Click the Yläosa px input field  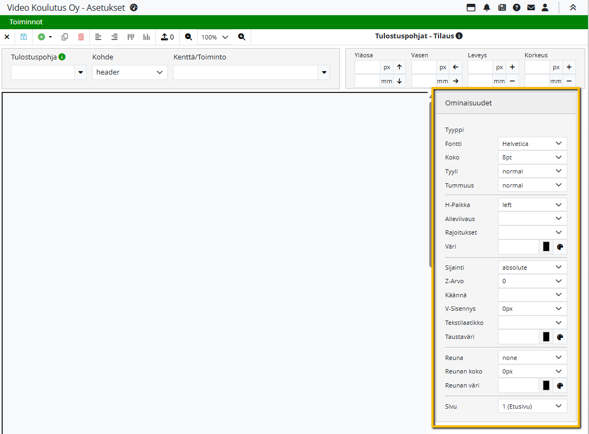367,67
